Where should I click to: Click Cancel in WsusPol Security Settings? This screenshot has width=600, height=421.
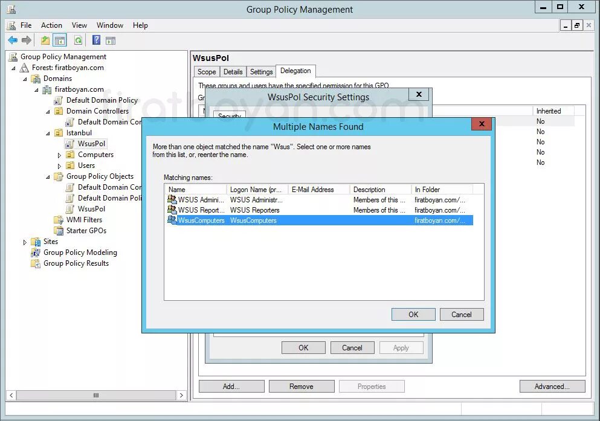coord(352,347)
